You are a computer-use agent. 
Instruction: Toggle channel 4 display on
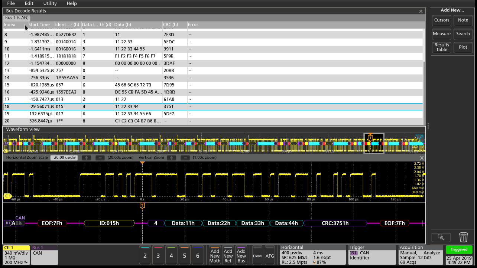tap(171, 255)
